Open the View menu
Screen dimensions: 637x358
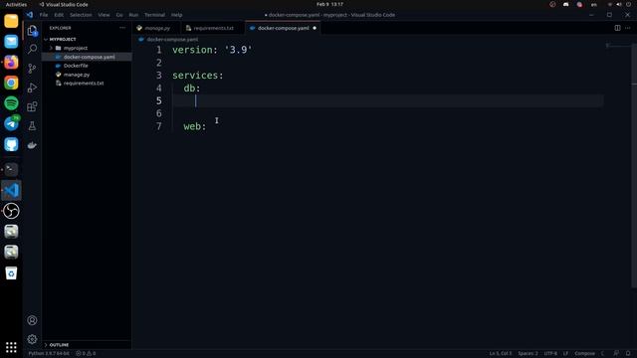(x=104, y=15)
